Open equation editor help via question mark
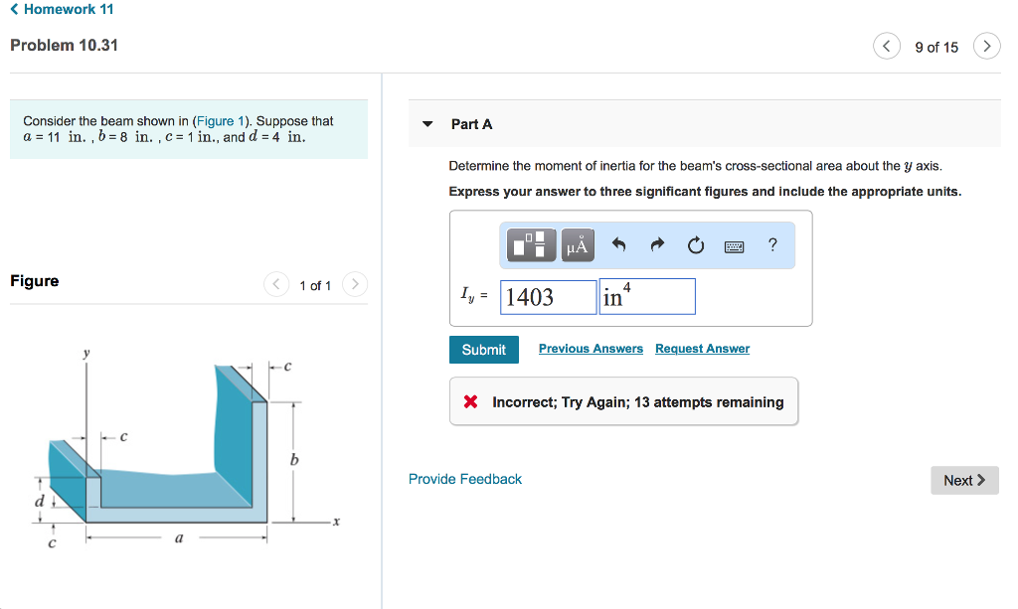This screenshot has height=609, width=1018. (x=772, y=244)
